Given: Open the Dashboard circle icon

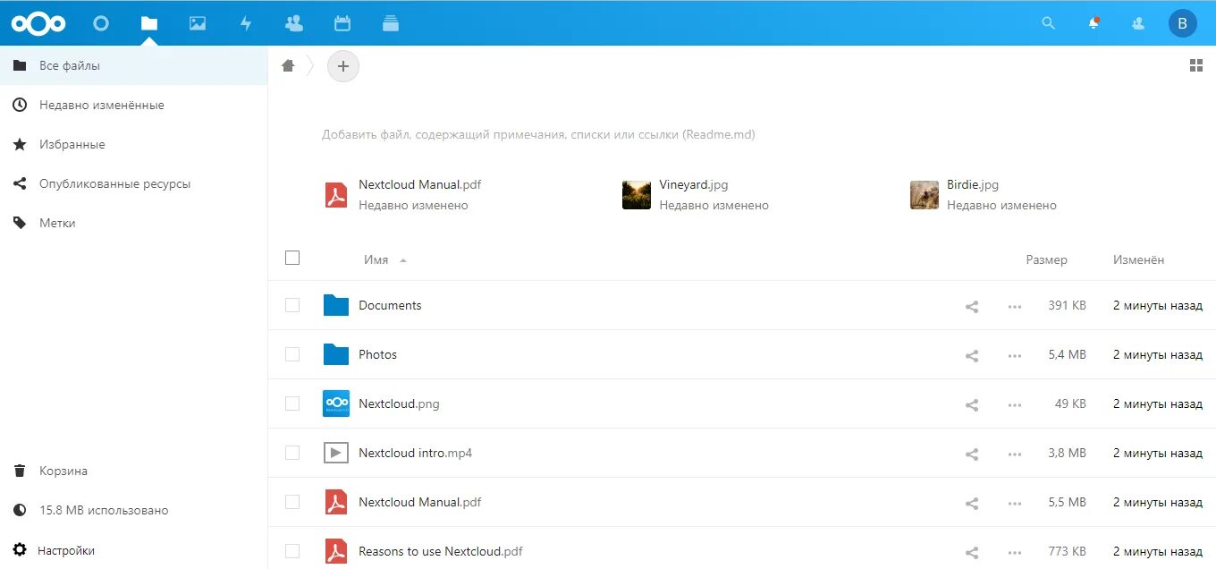Looking at the screenshot, I should [x=101, y=23].
